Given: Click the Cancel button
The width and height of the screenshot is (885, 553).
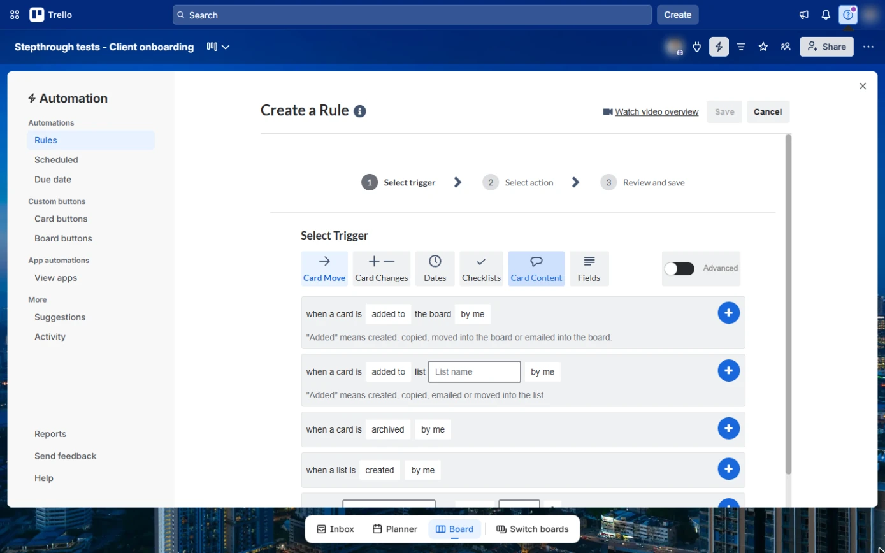Looking at the screenshot, I should click(x=768, y=111).
